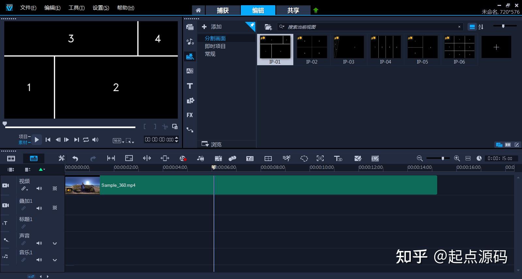Open the Motion Tracking tool
The image size is (522, 279).
232,158
